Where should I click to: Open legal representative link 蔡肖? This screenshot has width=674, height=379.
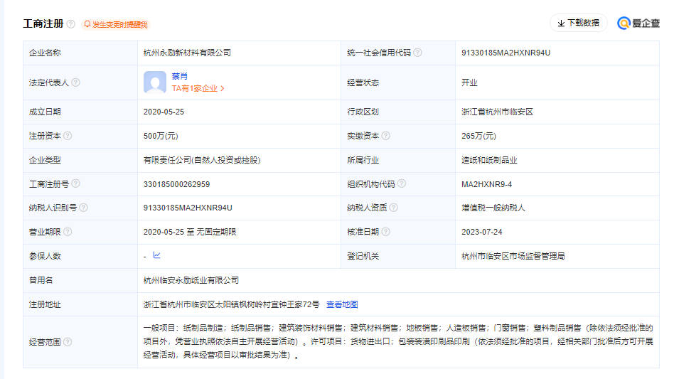(x=180, y=76)
